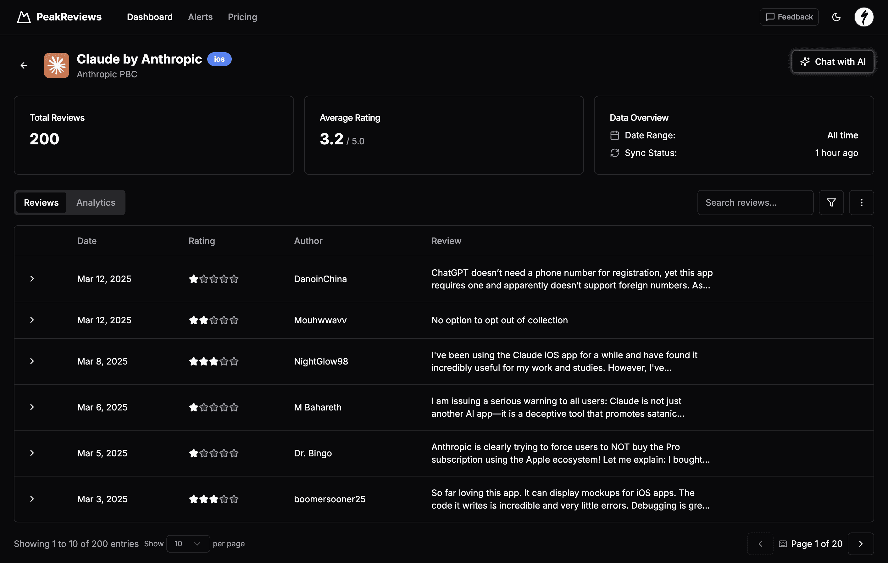Viewport: 888px width, 563px height.
Task: Go back with the left arrow icon
Action: 24,65
